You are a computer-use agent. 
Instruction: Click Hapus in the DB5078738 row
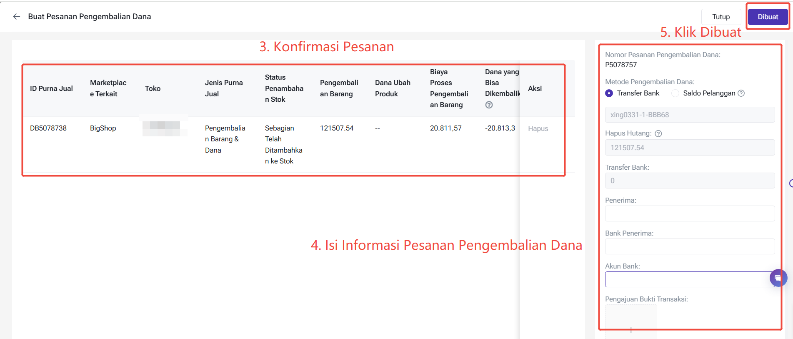click(x=538, y=128)
